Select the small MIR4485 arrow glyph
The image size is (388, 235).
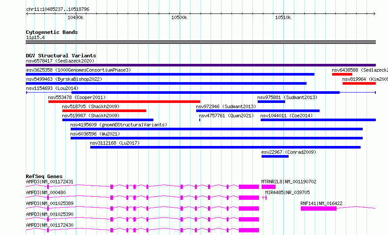click(264, 198)
